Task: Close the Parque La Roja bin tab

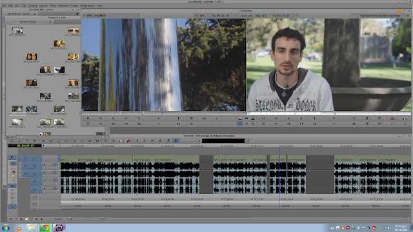Action: pos(50,21)
